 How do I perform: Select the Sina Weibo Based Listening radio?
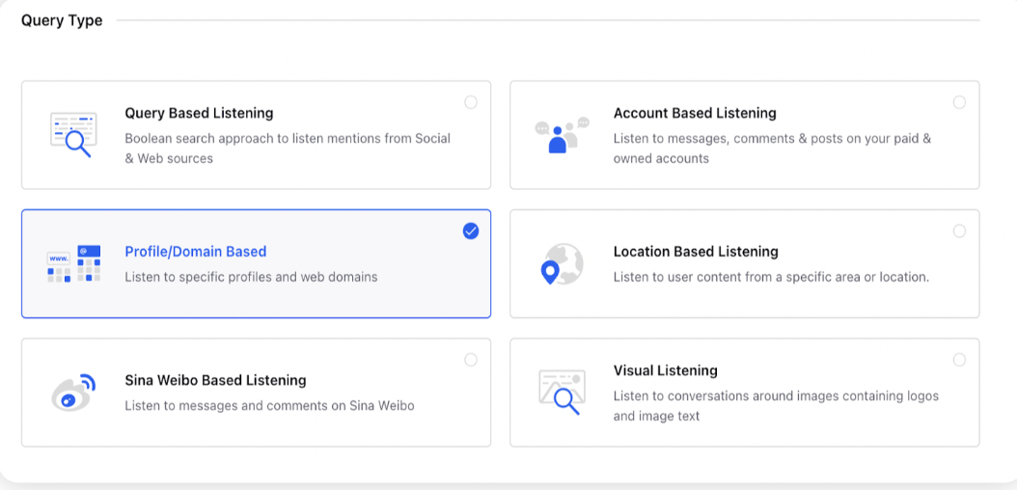(471, 360)
